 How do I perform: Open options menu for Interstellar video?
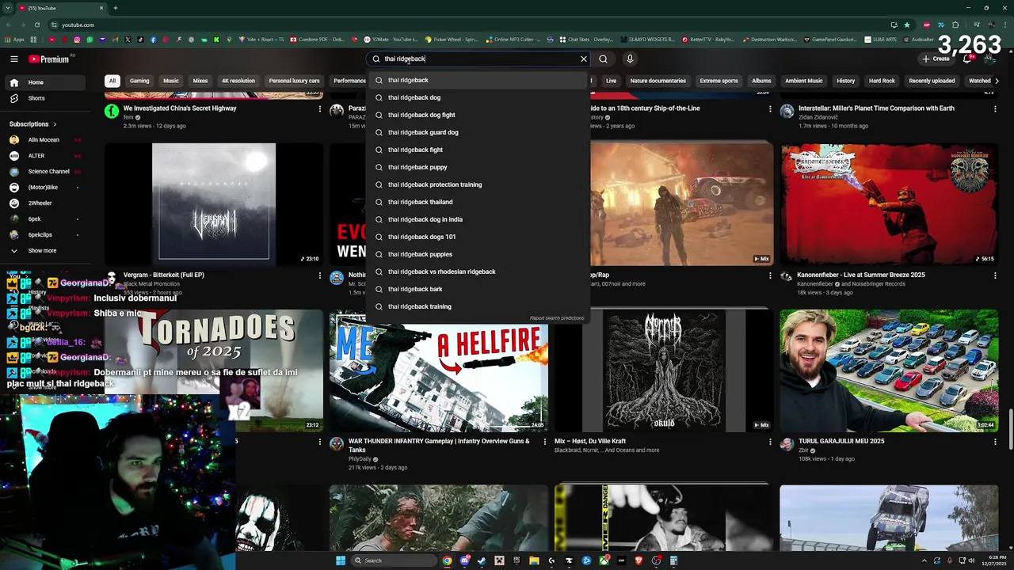(x=995, y=109)
